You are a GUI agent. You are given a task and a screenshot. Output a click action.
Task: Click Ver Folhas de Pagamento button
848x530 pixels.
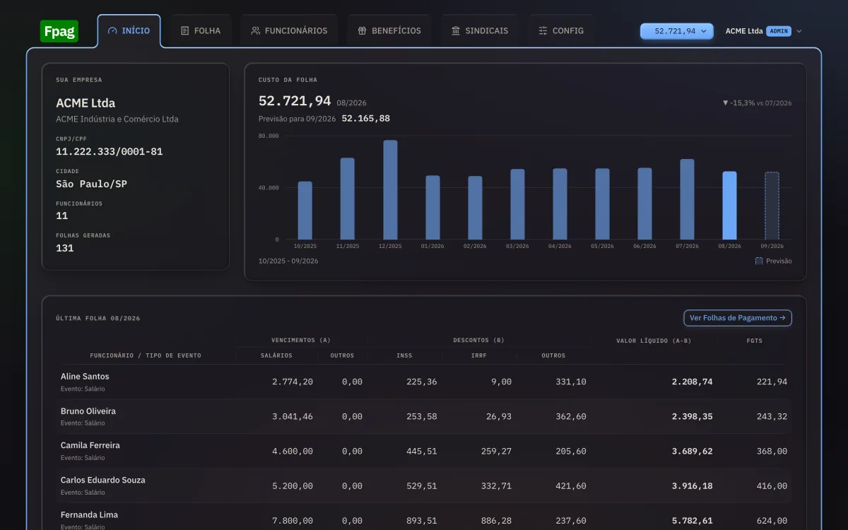click(738, 318)
